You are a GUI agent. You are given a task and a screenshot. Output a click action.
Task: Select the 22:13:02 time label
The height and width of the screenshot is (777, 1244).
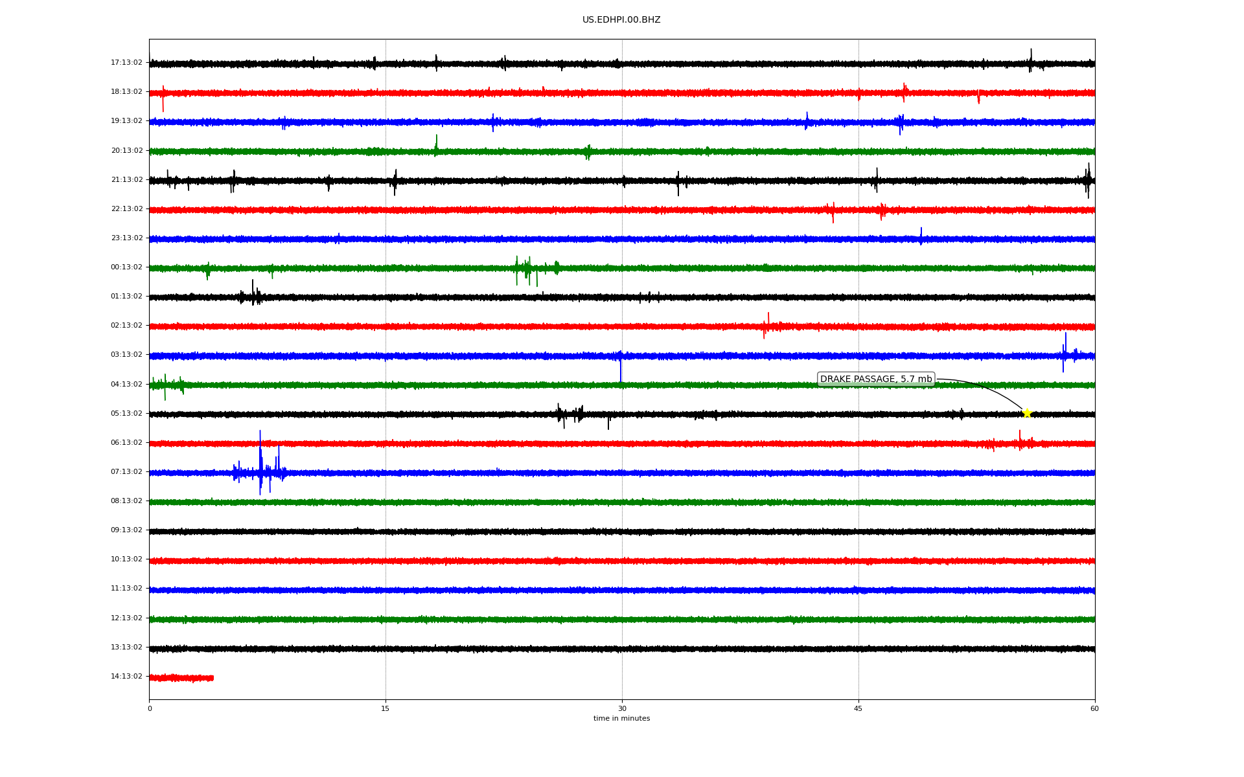[126, 209]
